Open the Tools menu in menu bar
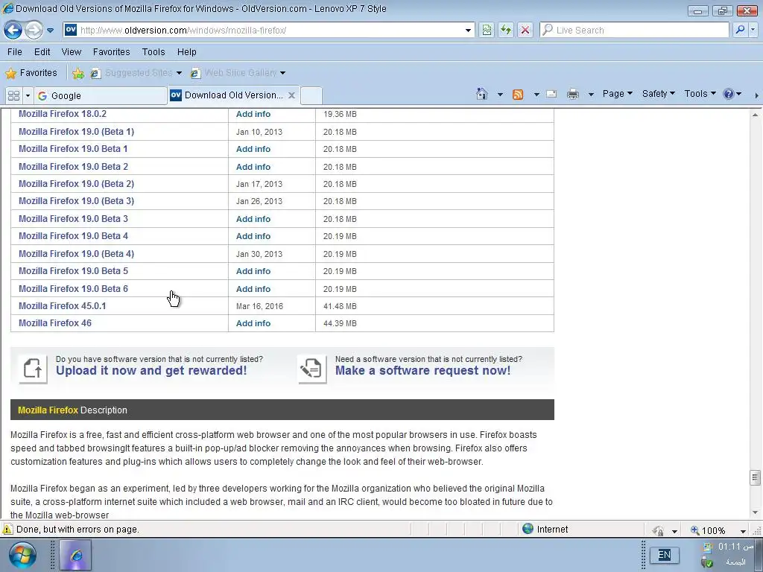This screenshot has width=763, height=572. (x=153, y=52)
